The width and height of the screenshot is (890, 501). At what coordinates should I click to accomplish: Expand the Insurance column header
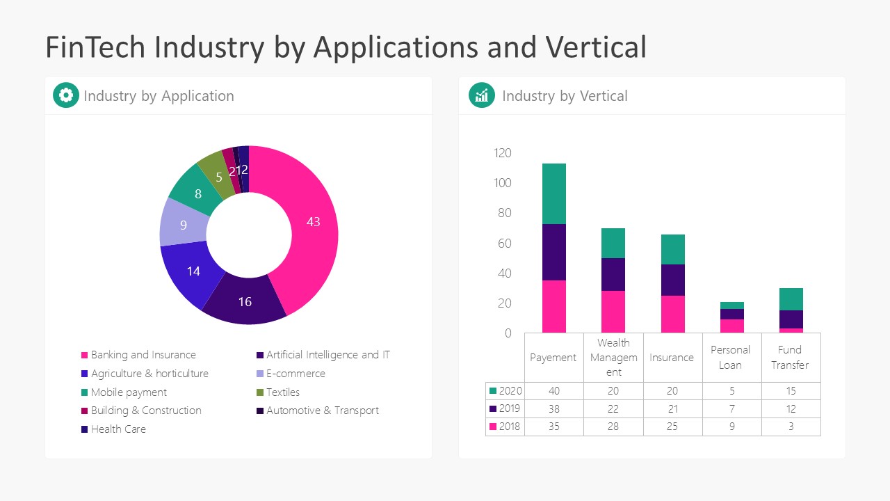coord(672,357)
